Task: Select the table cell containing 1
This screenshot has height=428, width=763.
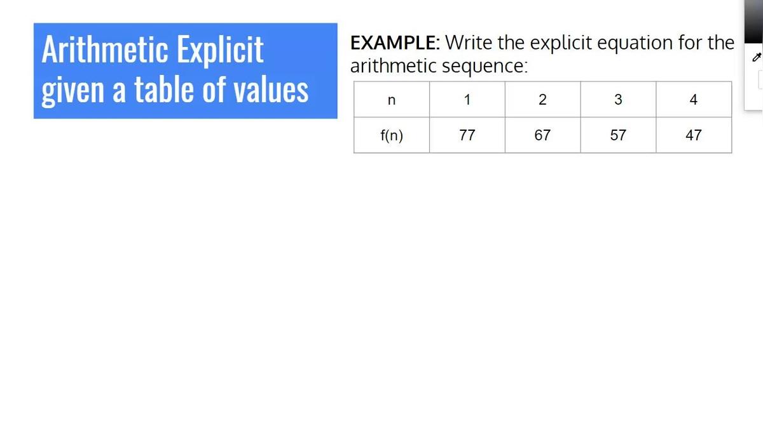Action: pos(467,100)
